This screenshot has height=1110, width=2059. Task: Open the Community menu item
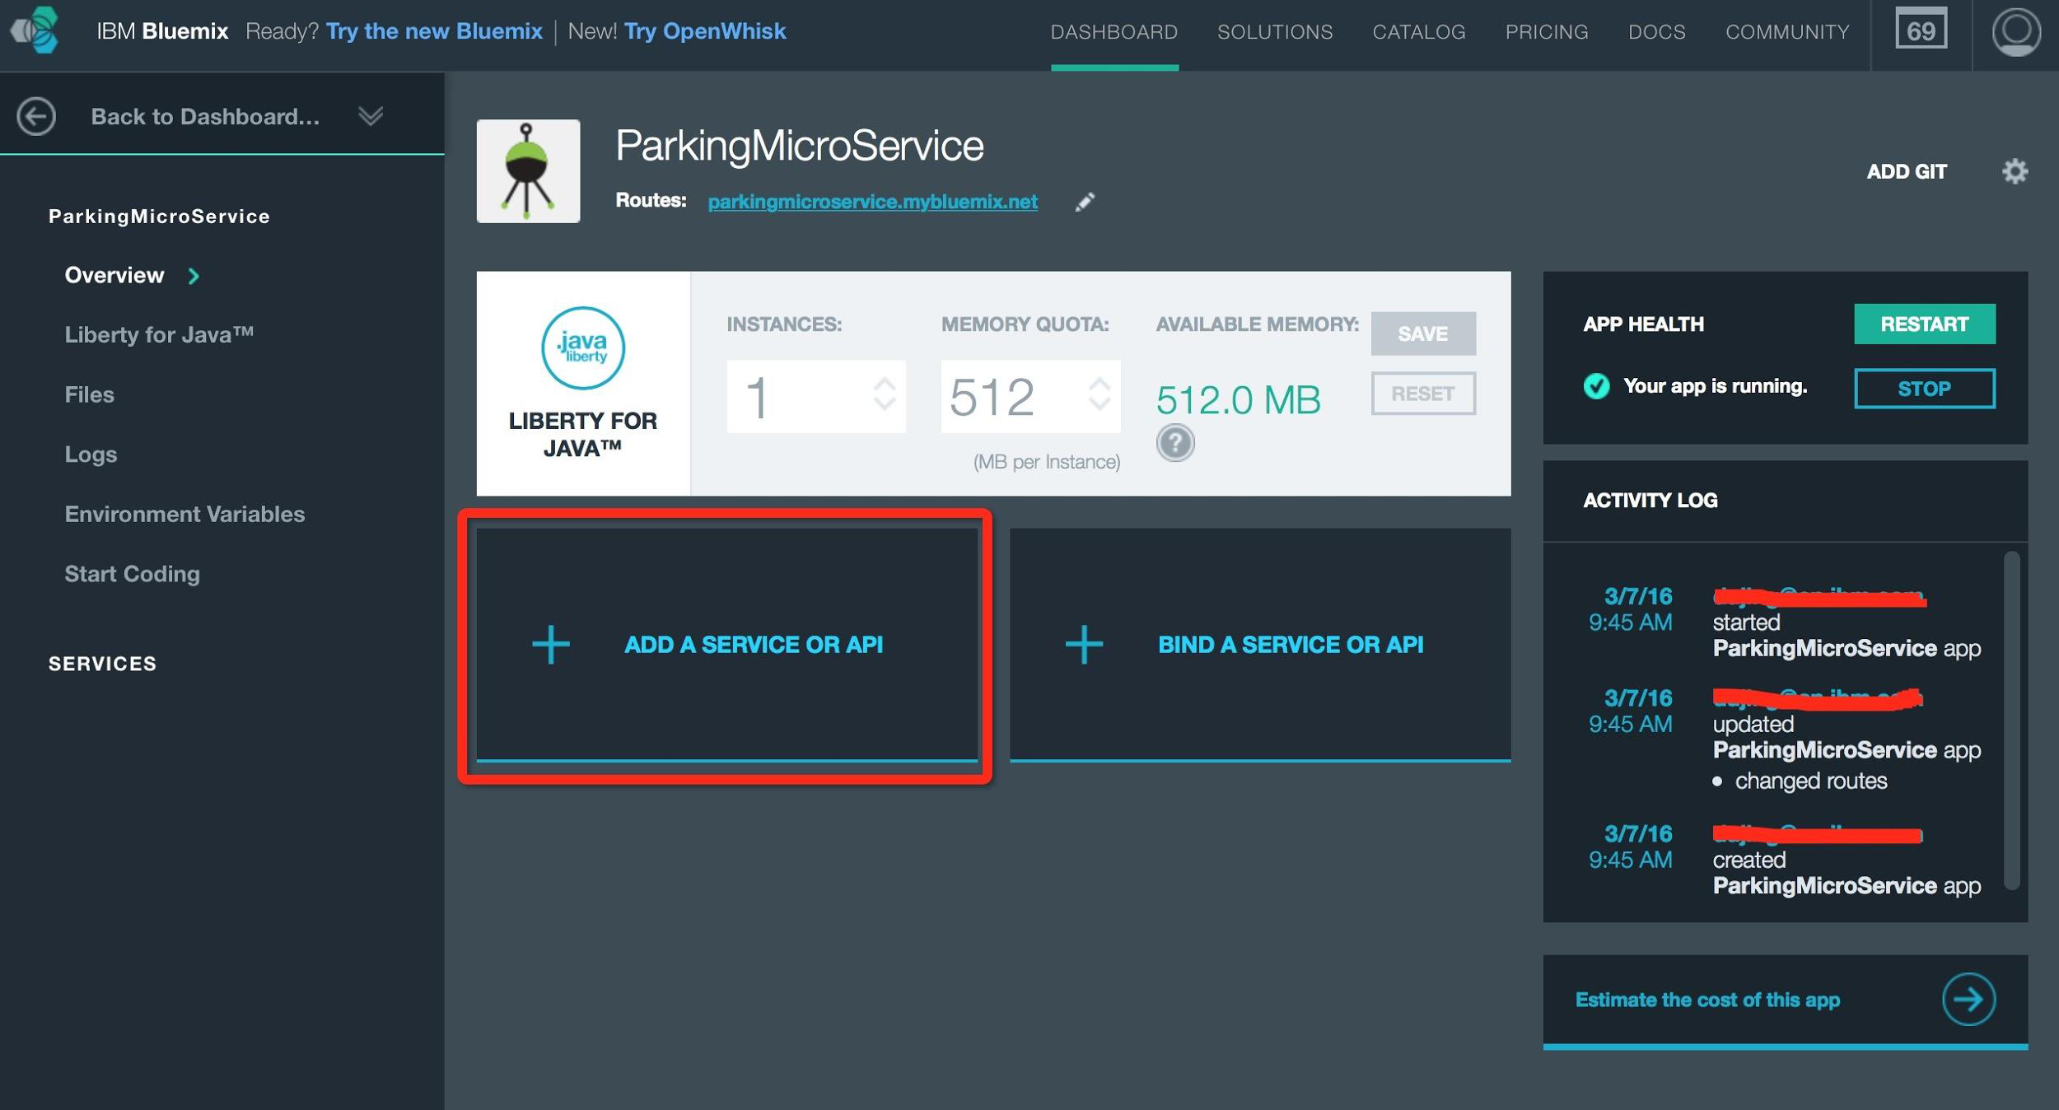click(x=1787, y=32)
